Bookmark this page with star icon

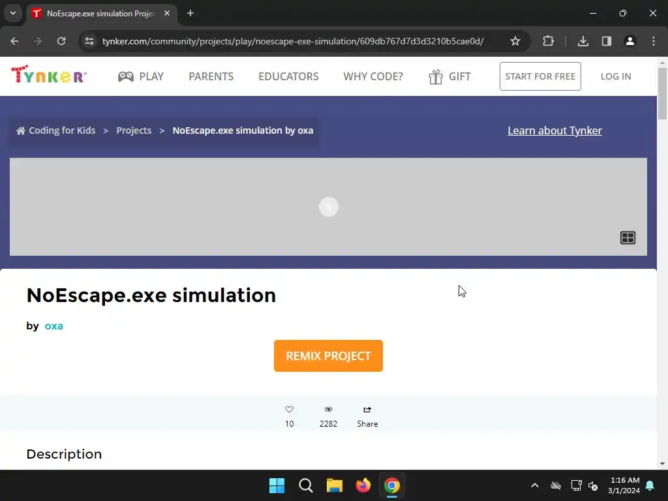pyautogui.click(x=515, y=41)
